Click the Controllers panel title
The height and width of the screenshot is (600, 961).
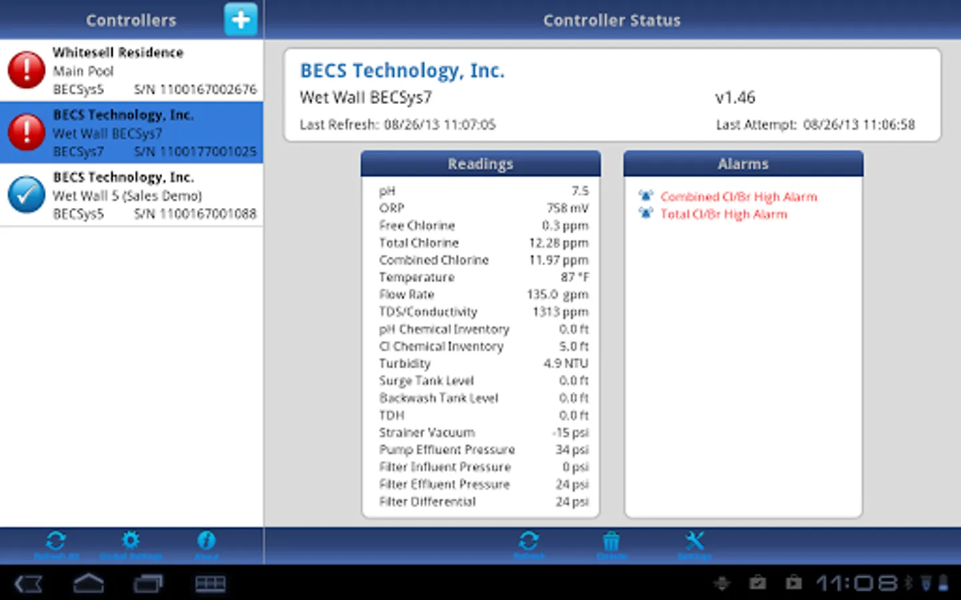pos(131,21)
